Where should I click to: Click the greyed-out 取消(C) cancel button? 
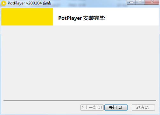coord(143,107)
